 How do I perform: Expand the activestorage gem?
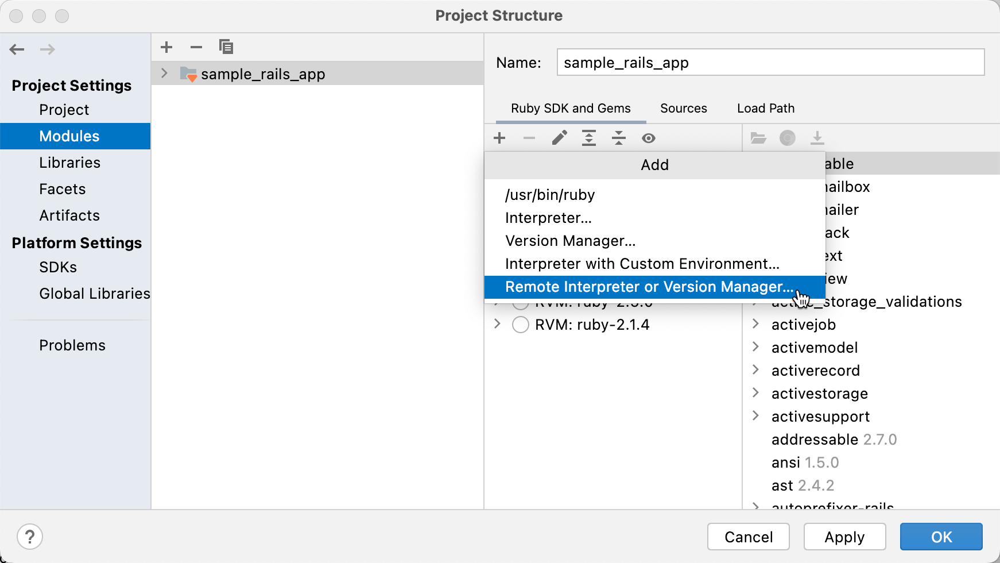(x=756, y=393)
